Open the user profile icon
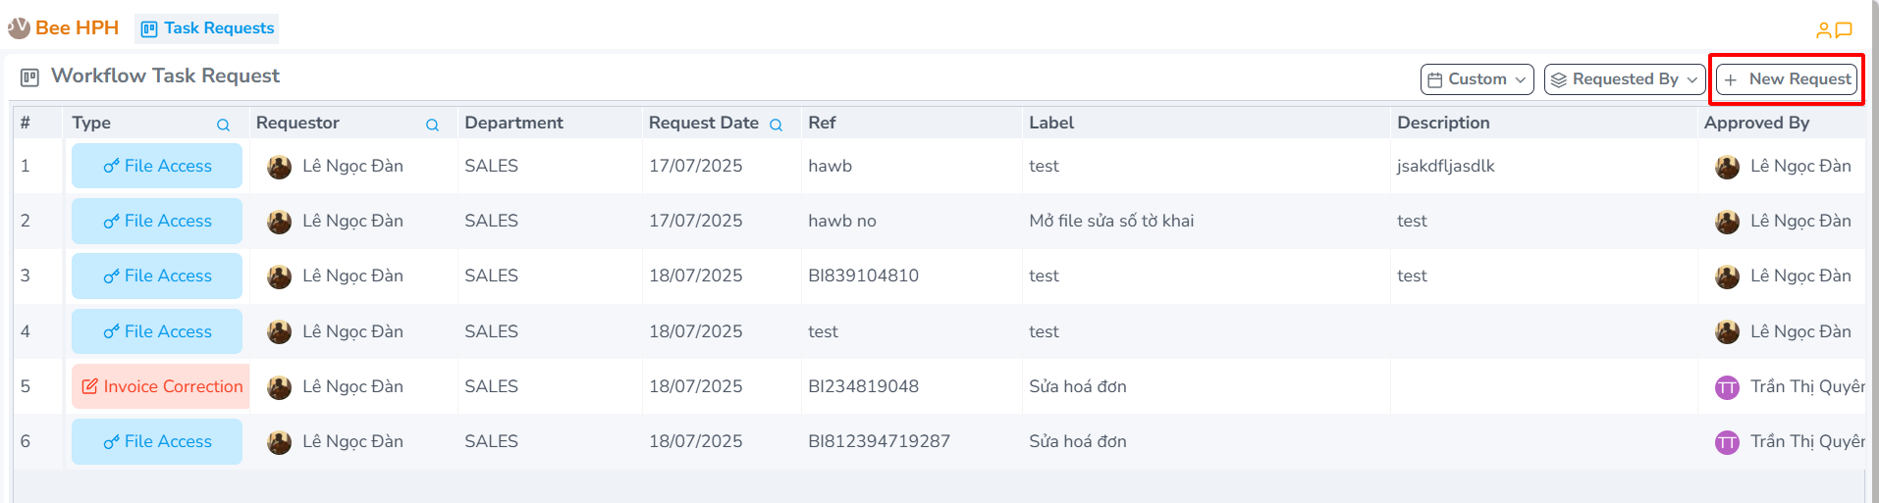Screen dimensions: 1879x503 coord(1823,30)
